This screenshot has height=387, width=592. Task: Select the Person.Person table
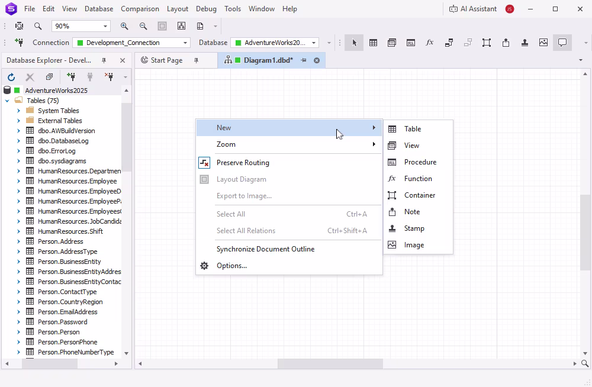click(x=59, y=332)
